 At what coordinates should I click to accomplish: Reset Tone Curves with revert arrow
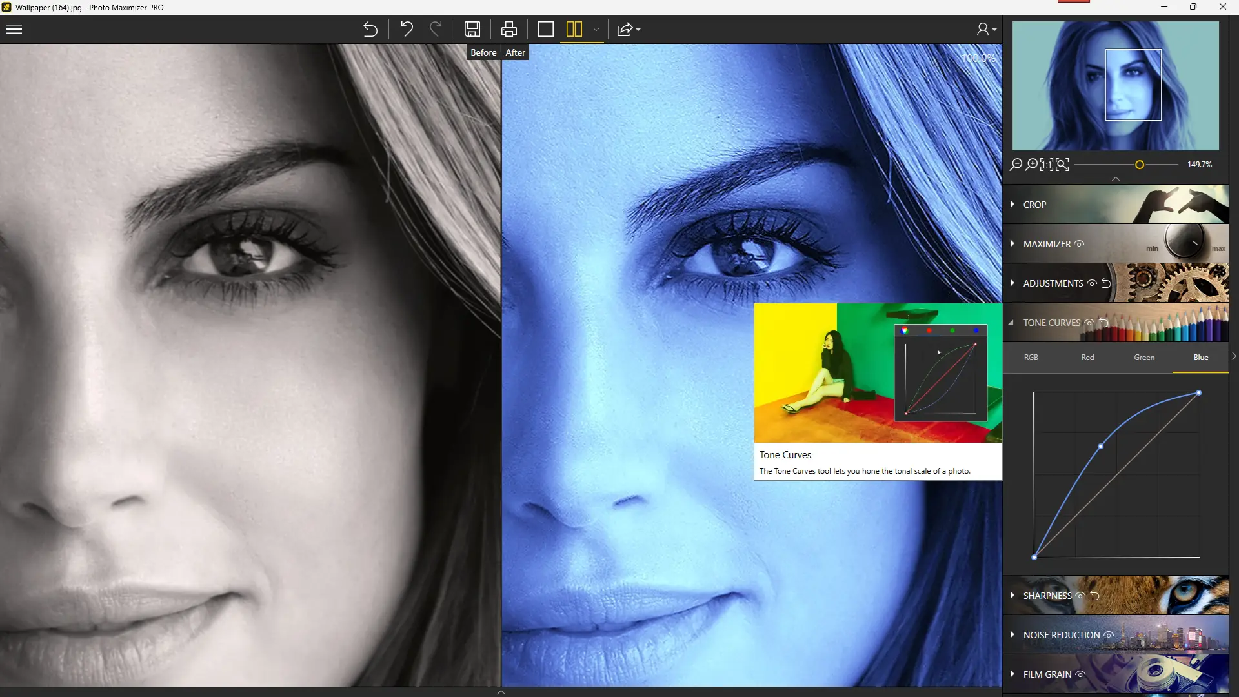coord(1103,323)
